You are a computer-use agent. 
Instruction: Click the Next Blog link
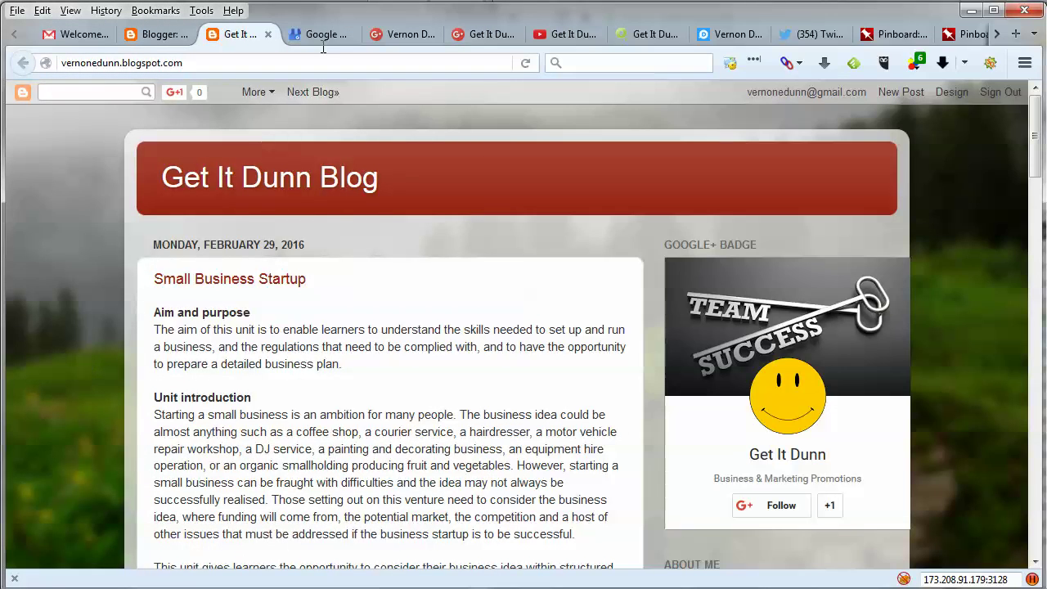coord(312,92)
